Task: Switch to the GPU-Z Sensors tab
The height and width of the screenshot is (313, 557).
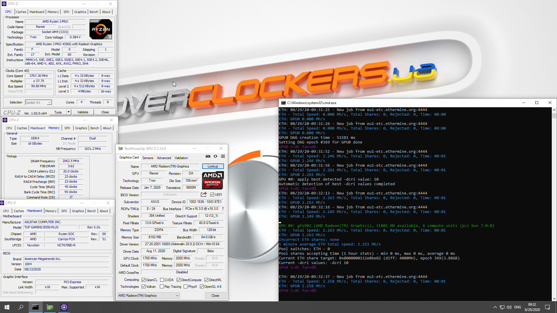Action: pos(148,158)
